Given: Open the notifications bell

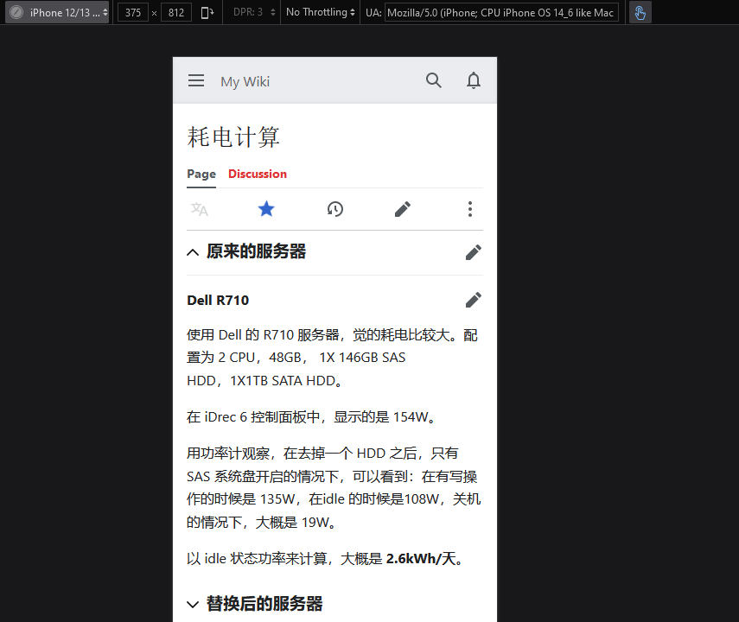Looking at the screenshot, I should [474, 80].
